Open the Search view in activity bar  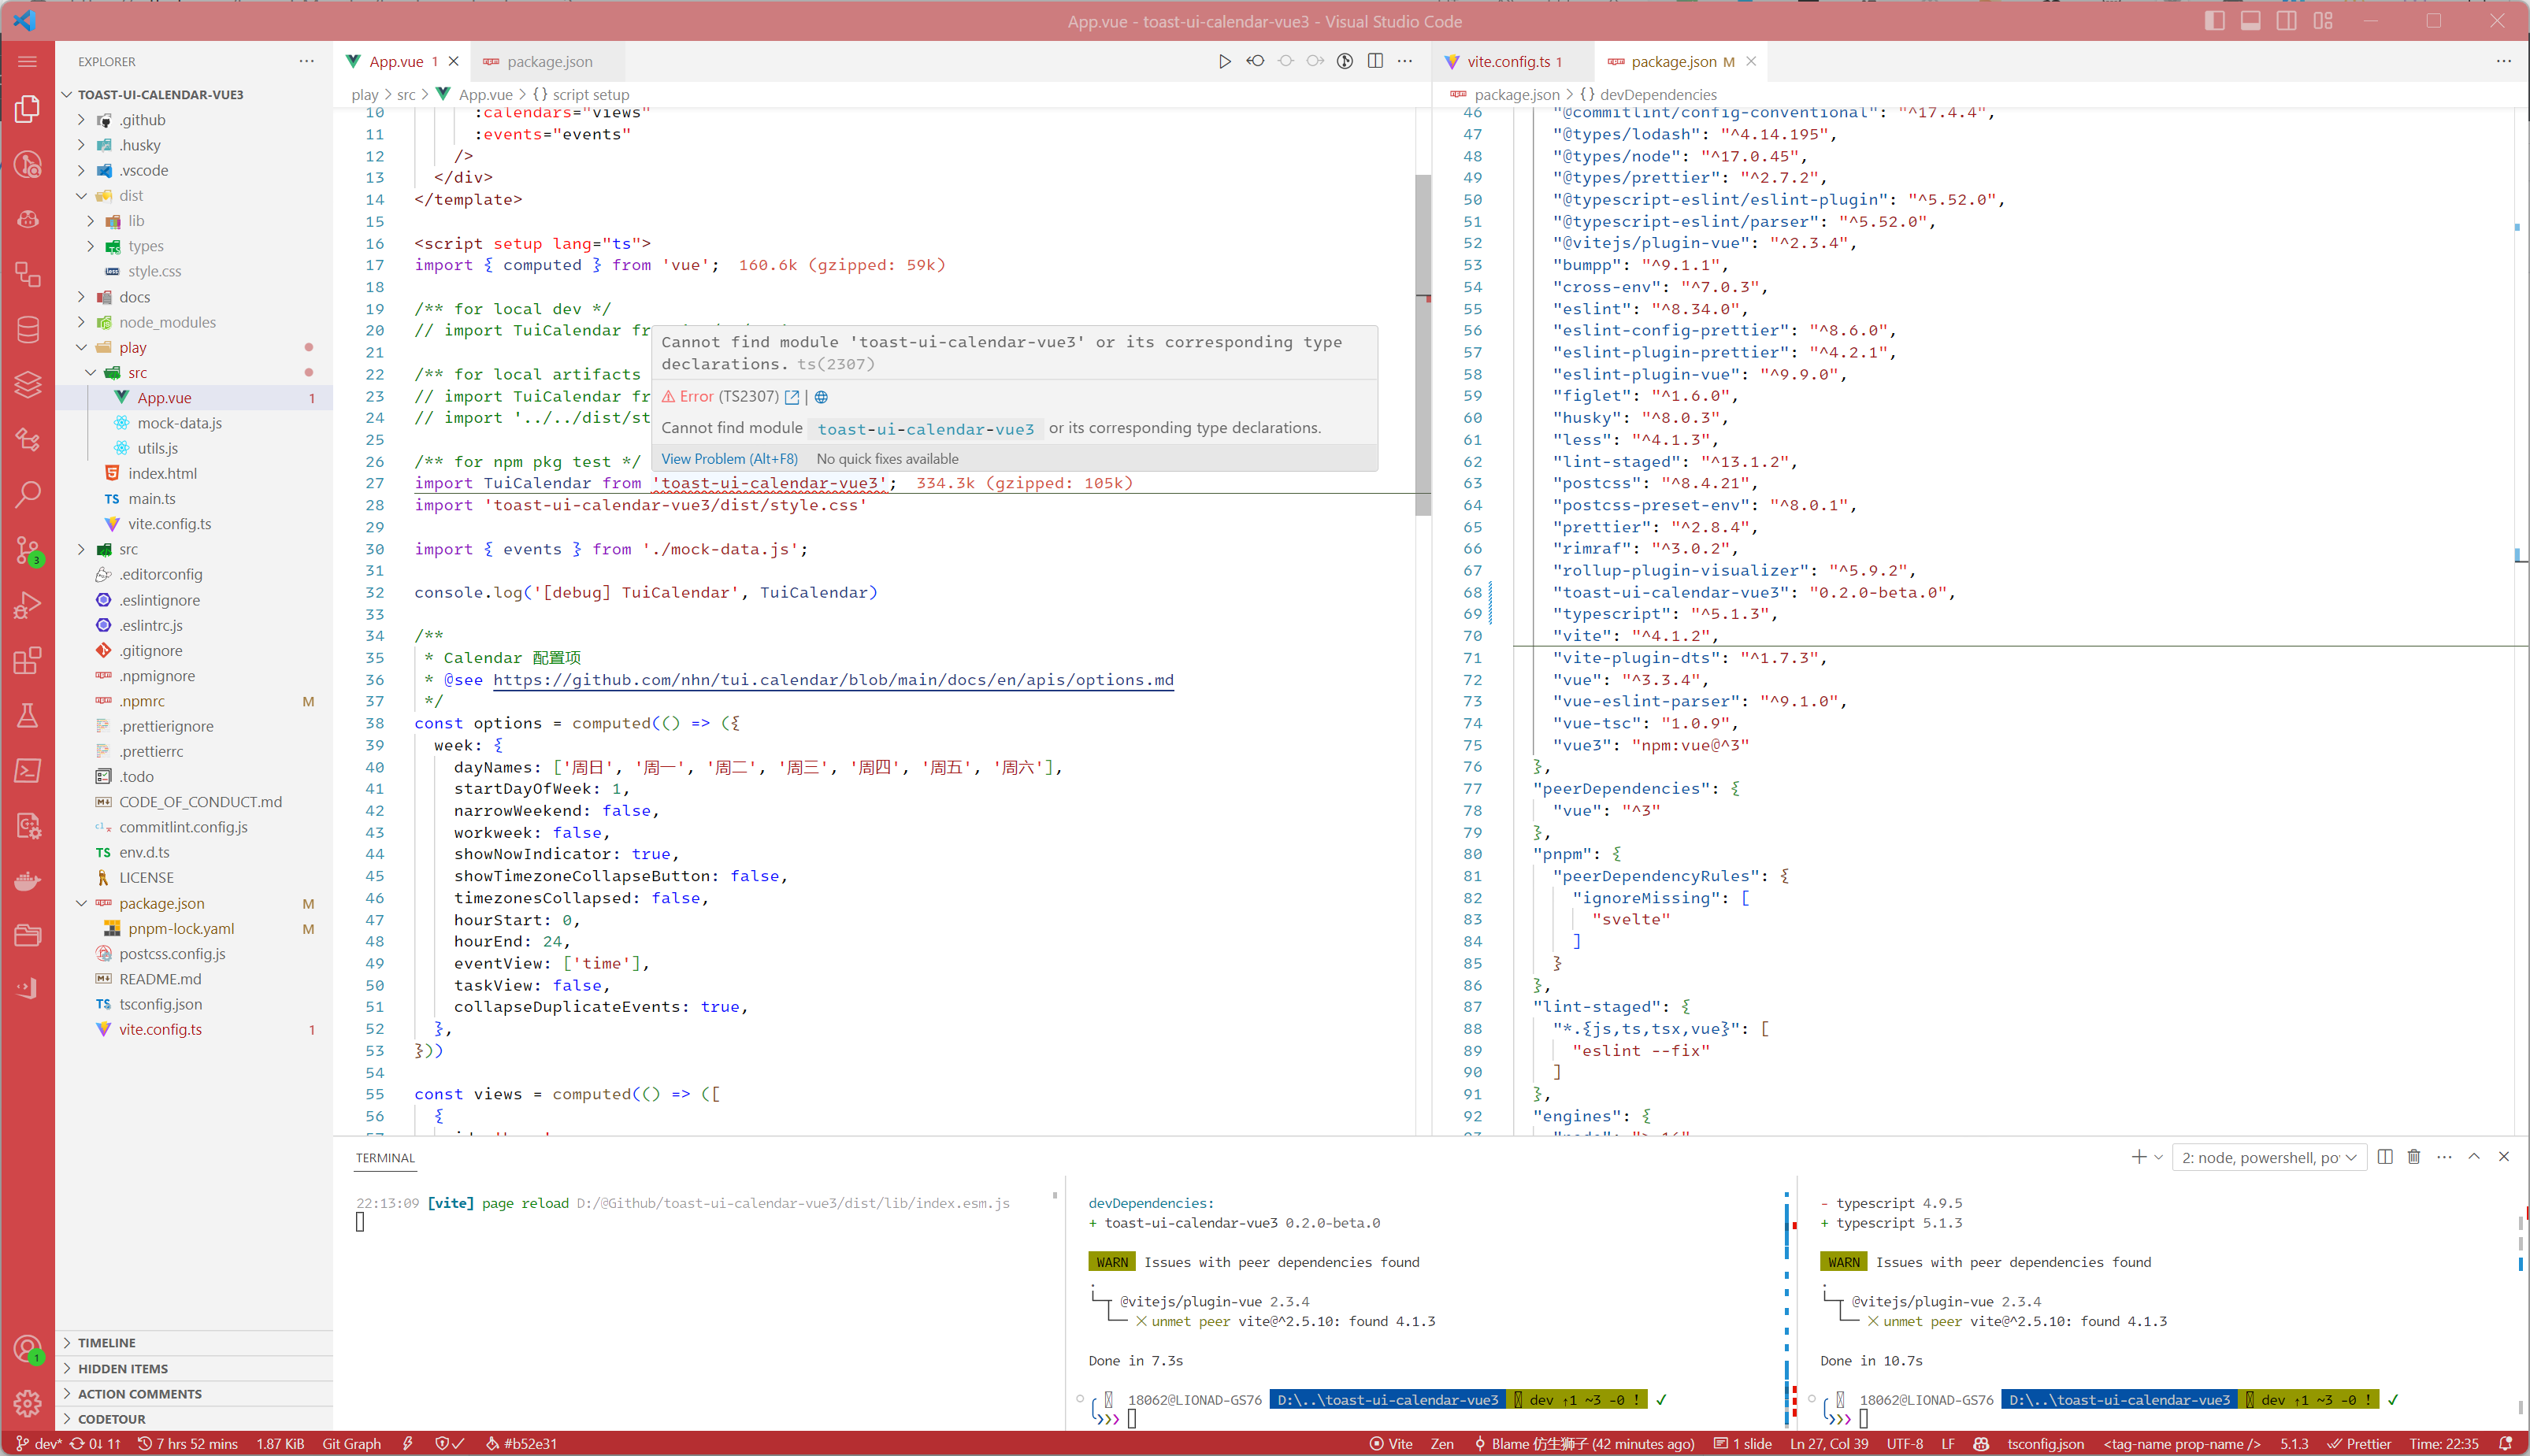click(28, 493)
